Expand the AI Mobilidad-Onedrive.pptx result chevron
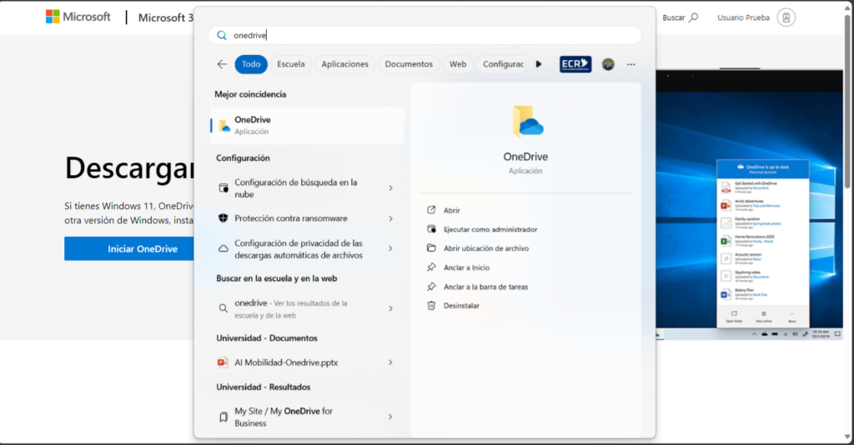Image resolution: width=854 pixels, height=445 pixels. tap(390, 362)
